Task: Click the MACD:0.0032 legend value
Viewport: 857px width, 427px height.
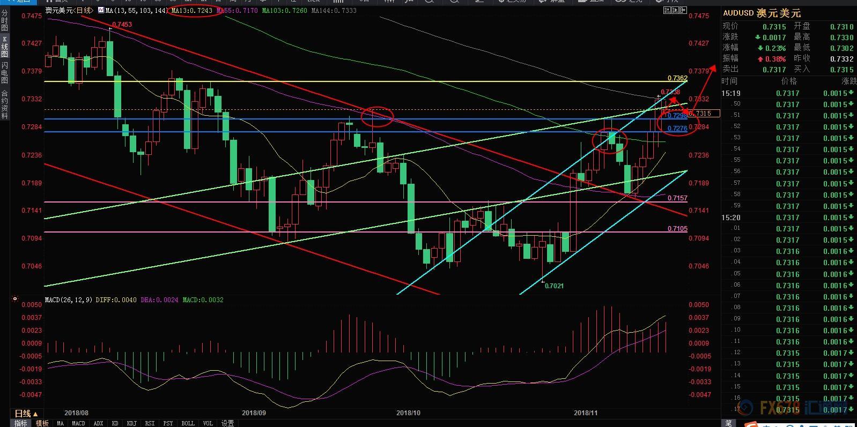Action: (x=203, y=299)
